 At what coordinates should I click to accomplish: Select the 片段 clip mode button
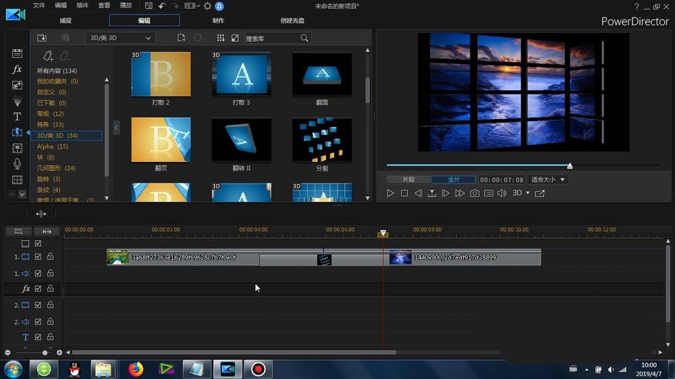(408, 180)
